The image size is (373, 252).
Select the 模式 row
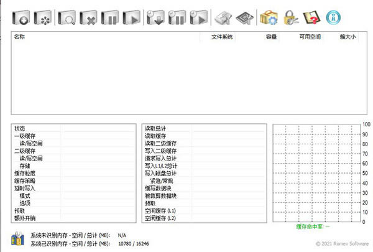tap(73, 195)
